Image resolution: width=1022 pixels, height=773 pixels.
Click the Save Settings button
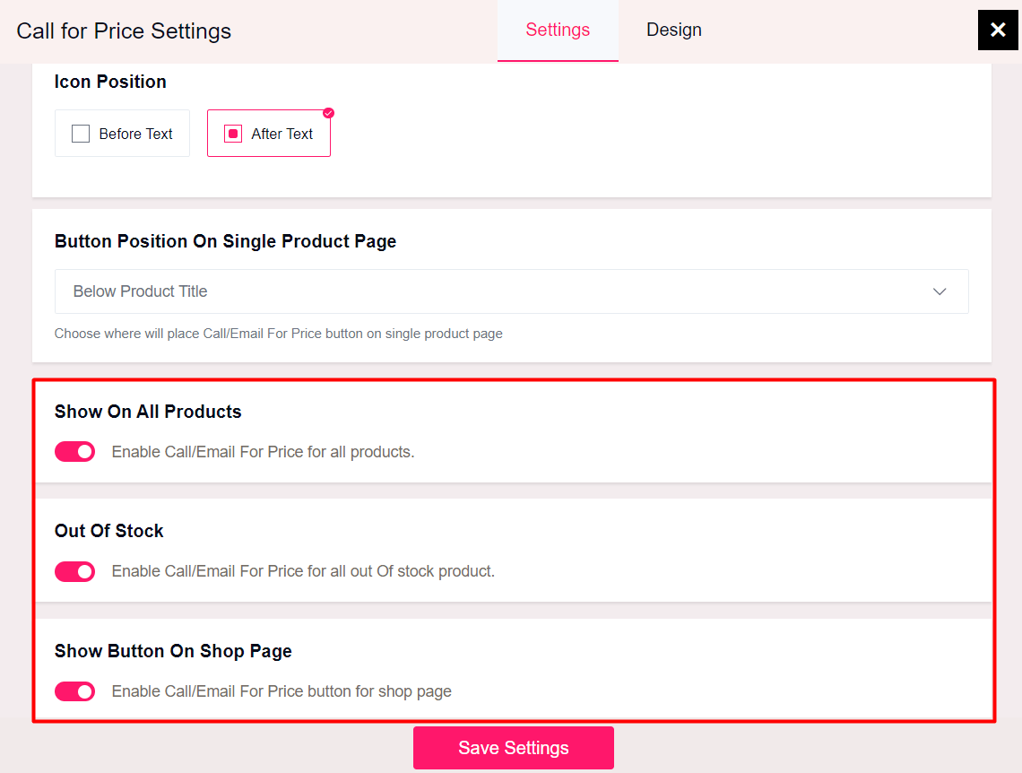(x=513, y=747)
